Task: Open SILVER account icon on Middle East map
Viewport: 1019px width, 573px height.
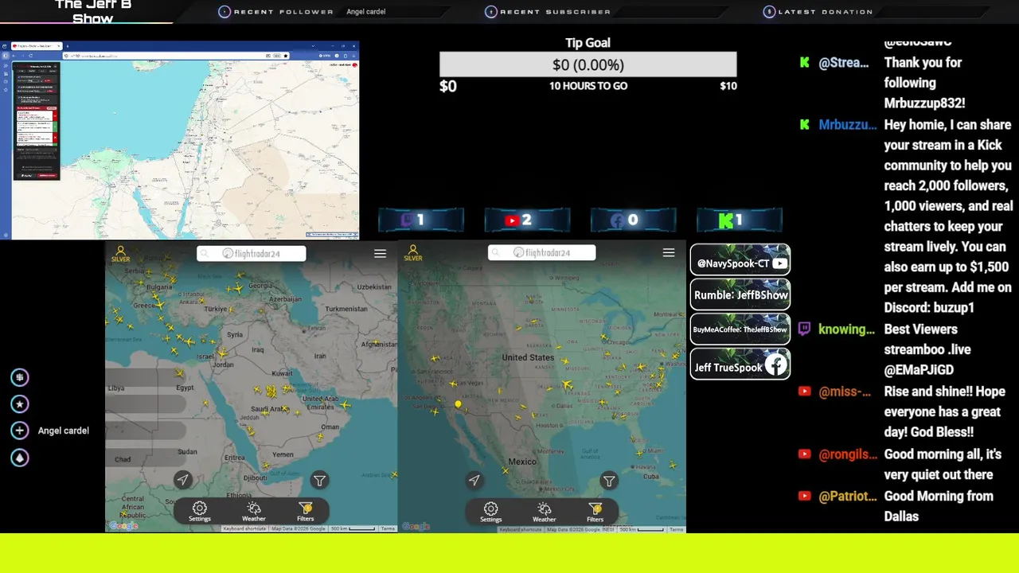Action: coord(121,253)
